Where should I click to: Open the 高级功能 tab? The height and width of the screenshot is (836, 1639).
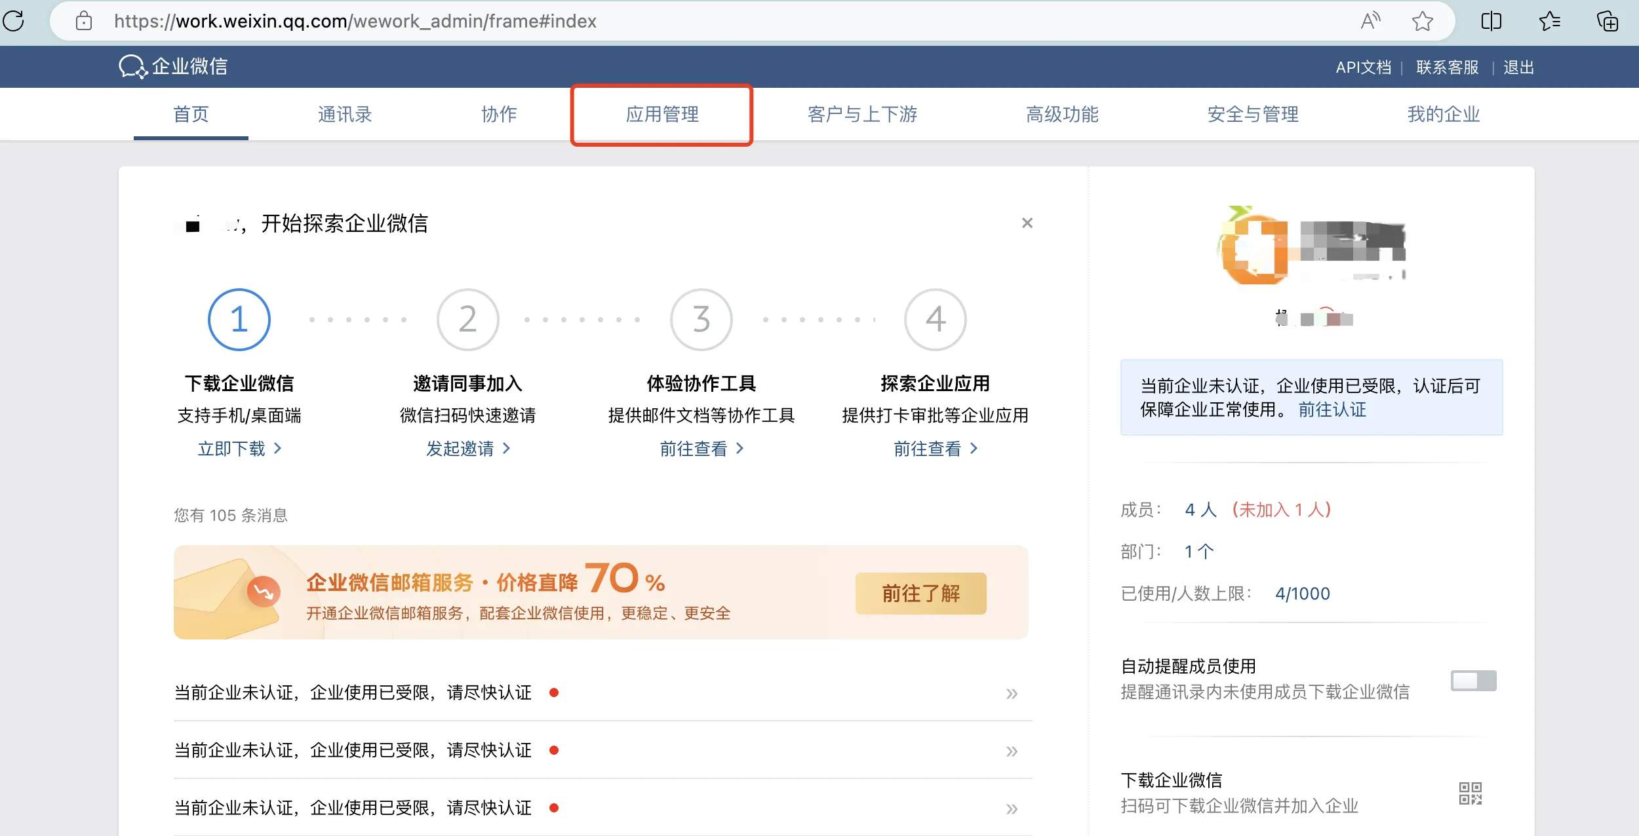coord(1062,114)
